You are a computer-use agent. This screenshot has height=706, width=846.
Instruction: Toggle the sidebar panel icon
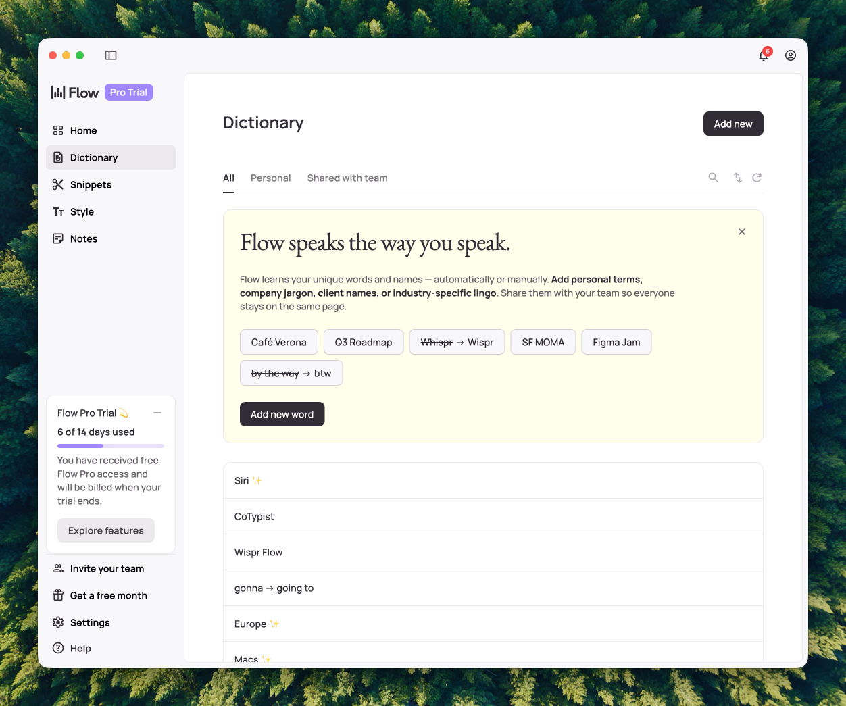(x=110, y=55)
